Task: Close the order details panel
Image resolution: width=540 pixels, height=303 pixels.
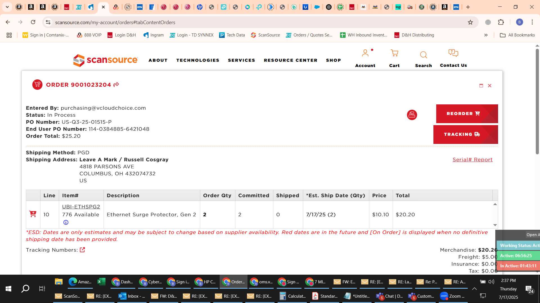Action: (490, 86)
